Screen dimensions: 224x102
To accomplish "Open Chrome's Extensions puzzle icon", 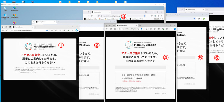I will (x=199, y=19).
